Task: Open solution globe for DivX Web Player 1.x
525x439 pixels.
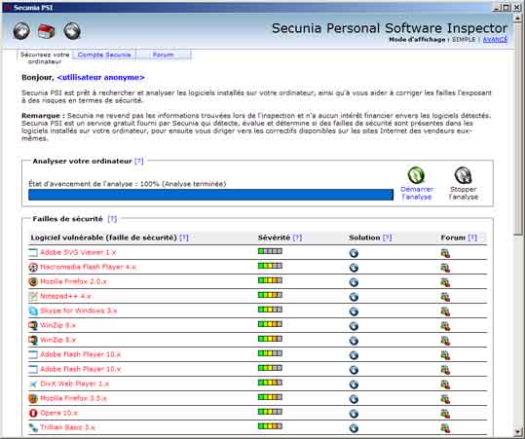Action: tap(354, 384)
